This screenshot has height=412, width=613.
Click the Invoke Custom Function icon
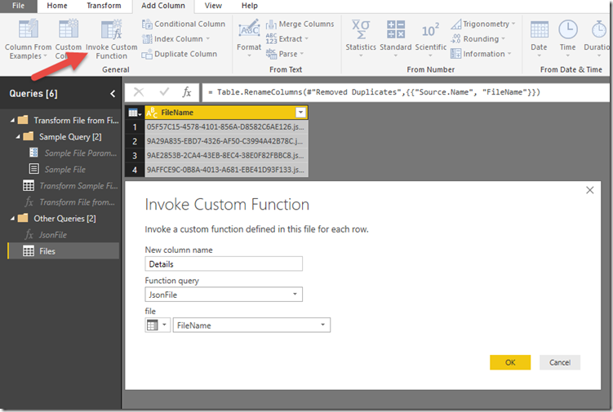[111, 30]
